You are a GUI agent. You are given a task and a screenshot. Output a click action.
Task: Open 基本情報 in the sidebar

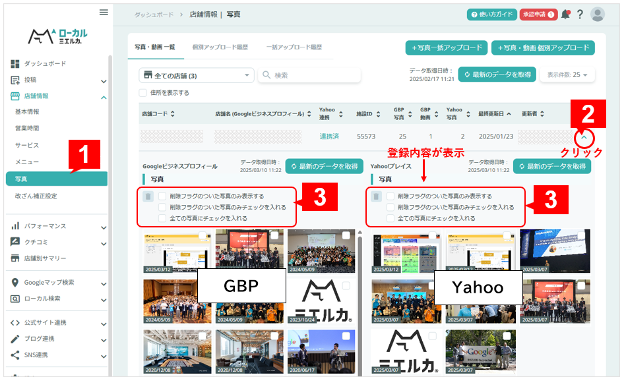click(x=27, y=112)
